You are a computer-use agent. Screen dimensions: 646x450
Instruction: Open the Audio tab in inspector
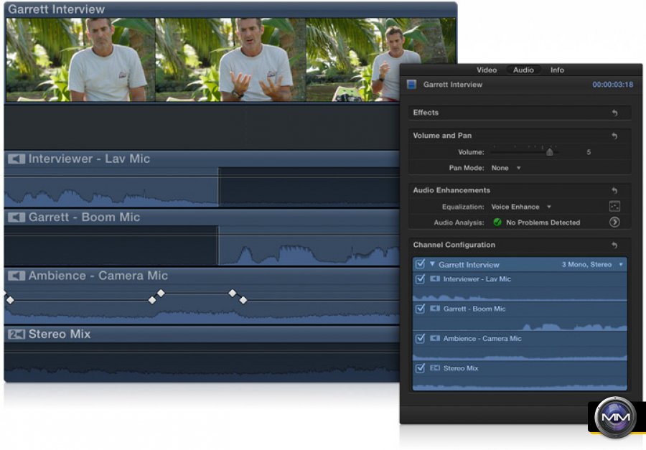523,70
